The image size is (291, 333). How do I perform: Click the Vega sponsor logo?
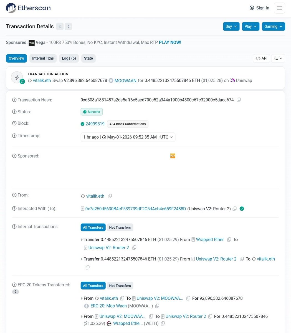(32, 43)
